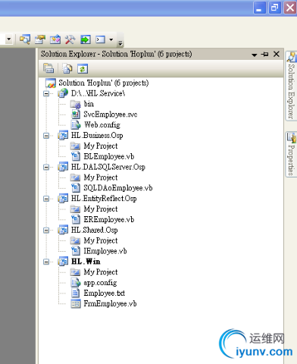Click the solution icon next to Solution 'Hoplun'

point(50,83)
